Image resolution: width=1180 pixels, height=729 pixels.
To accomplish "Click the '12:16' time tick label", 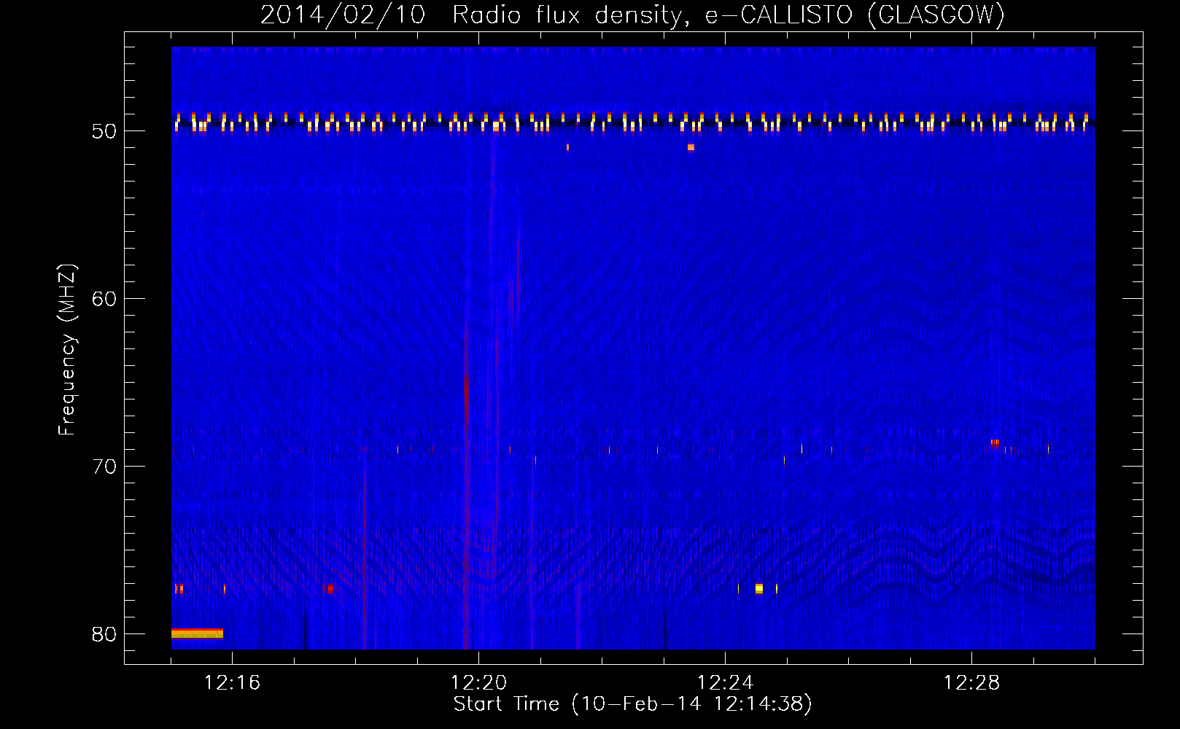I will tap(232, 683).
